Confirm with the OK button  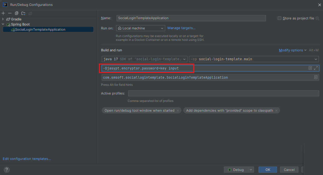click(x=268, y=170)
